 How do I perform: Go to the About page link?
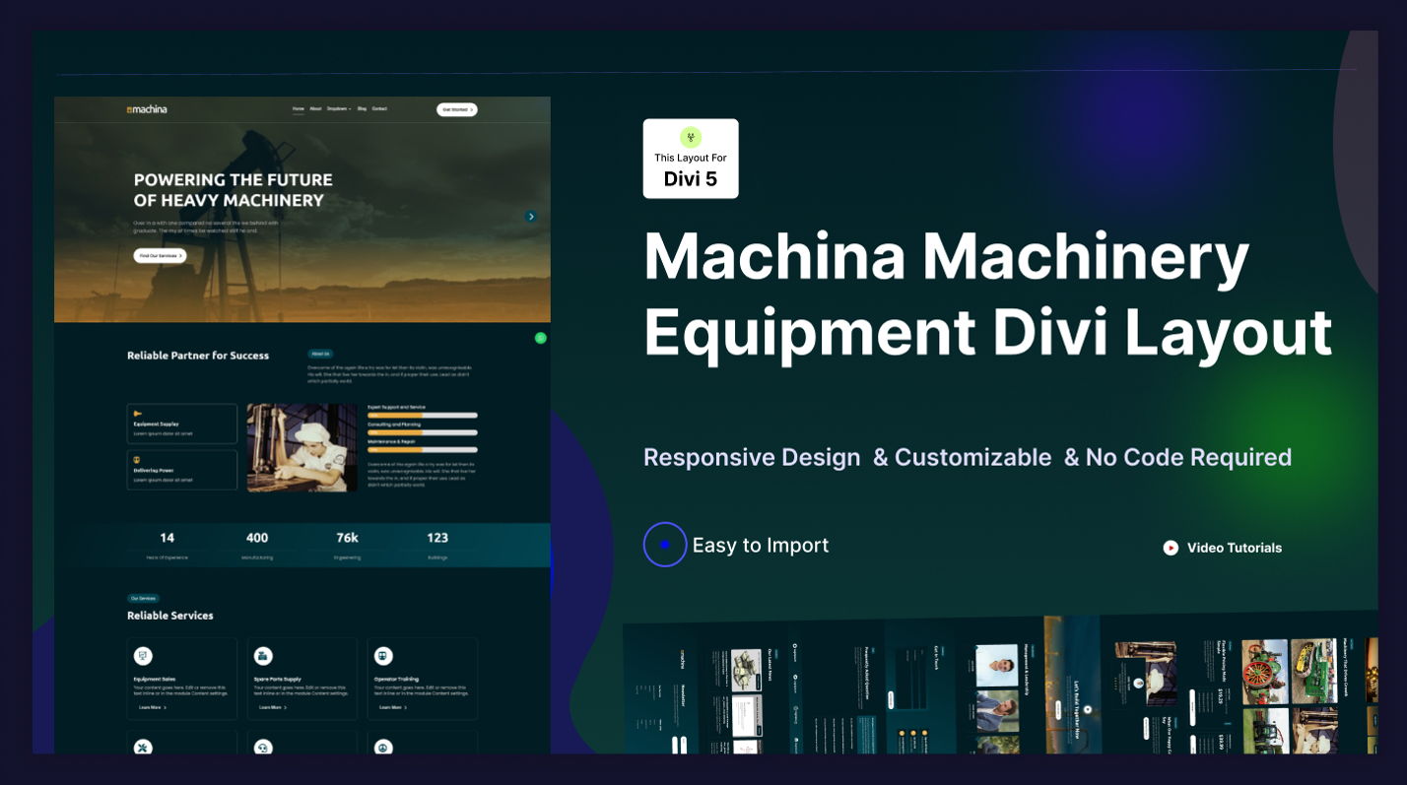(315, 109)
